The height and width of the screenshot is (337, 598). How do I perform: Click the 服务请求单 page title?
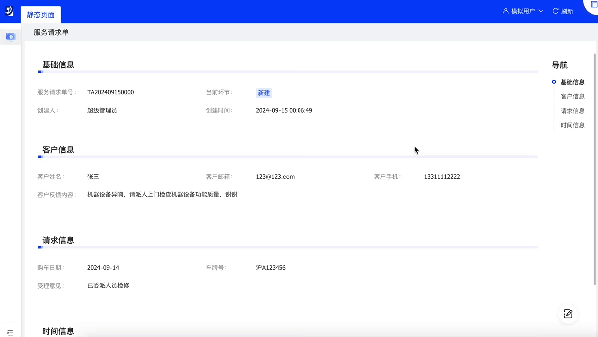51,32
